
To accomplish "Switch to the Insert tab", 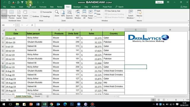I will point(21,7).
